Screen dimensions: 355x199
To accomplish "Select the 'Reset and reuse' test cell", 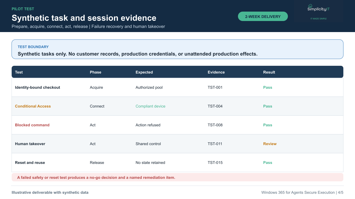I will coord(30,163).
